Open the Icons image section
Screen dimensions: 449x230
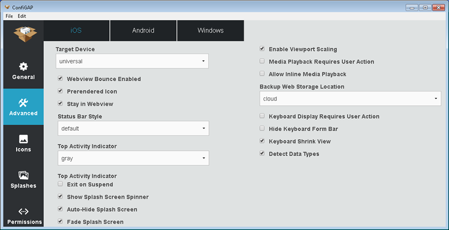pyautogui.click(x=23, y=139)
